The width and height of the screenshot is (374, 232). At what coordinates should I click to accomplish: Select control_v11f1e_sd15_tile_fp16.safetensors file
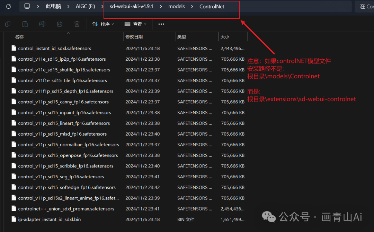(62, 80)
